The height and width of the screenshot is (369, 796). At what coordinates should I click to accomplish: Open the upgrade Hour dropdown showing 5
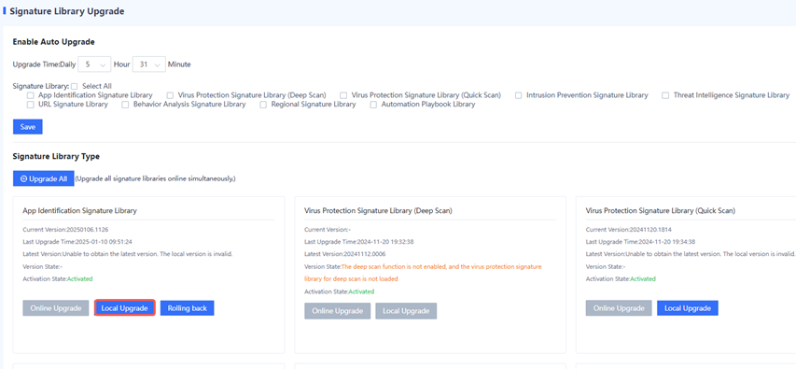coord(94,64)
